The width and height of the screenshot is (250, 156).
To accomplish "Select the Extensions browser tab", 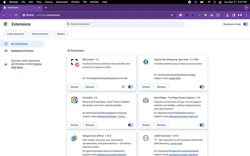I will (x=22, y=8).
